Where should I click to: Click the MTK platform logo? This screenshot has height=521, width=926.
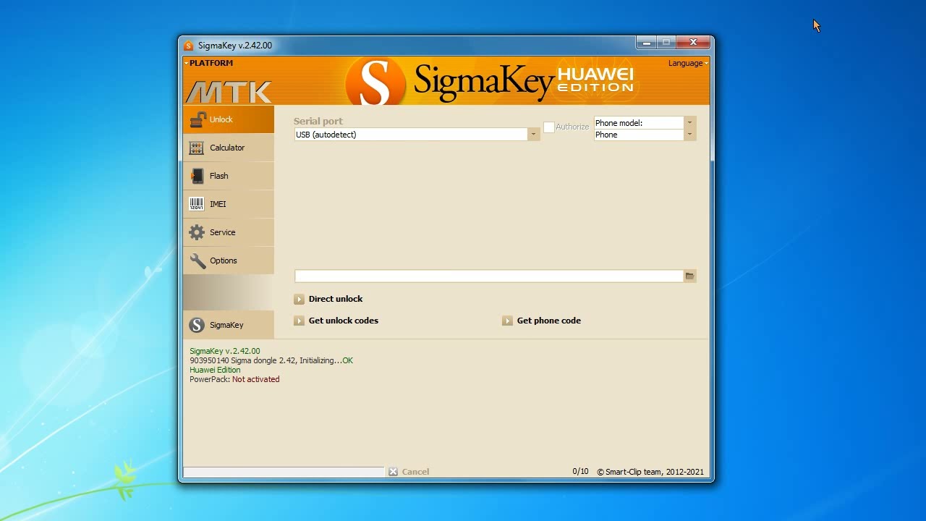coord(229,92)
